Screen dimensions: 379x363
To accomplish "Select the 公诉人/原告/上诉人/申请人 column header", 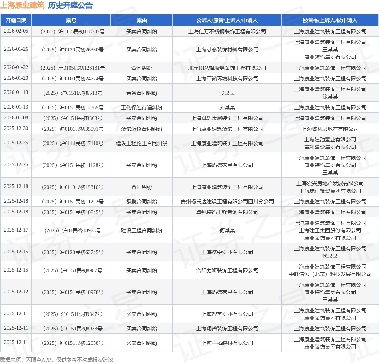I will [x=227, y=20].
